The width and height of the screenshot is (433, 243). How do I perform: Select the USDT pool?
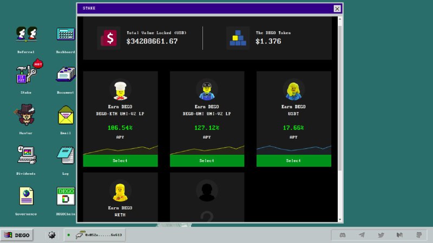[x=293, y=160]
